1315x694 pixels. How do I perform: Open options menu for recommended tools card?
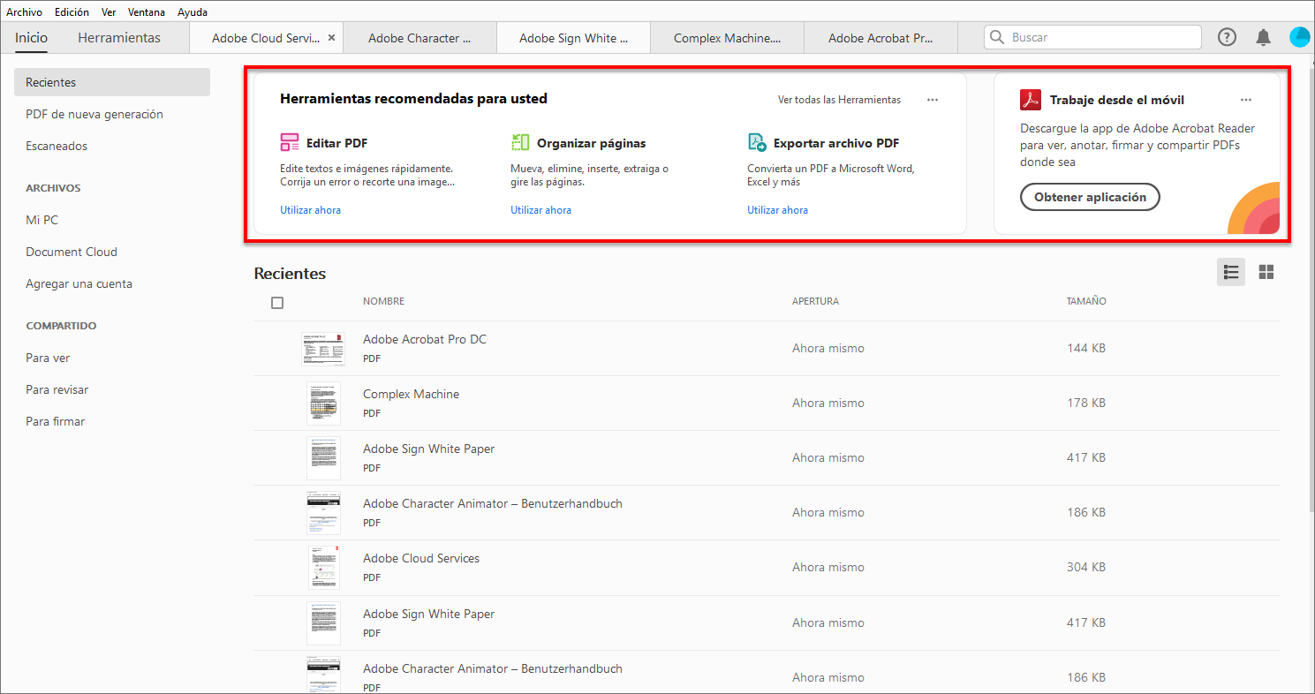pos(933,100)
